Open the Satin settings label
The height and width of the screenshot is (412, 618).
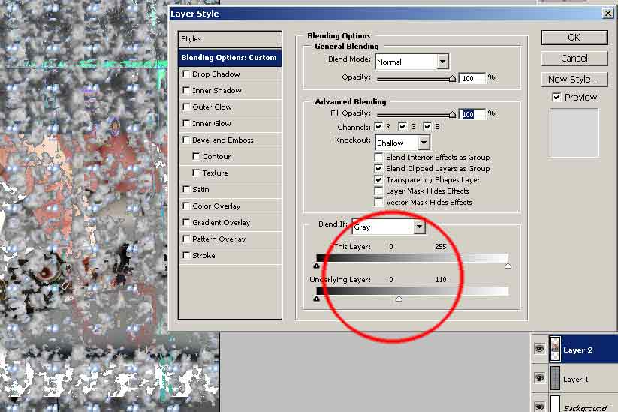tap(200, 189)
